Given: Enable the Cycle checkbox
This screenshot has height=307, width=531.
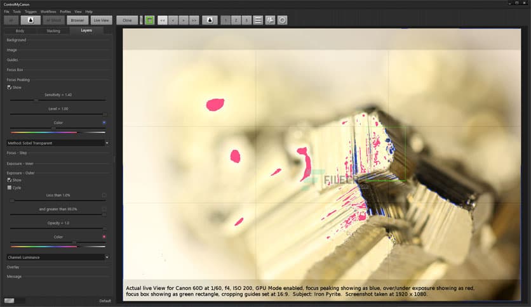Looking at the screenshot, I should (9, 187).
